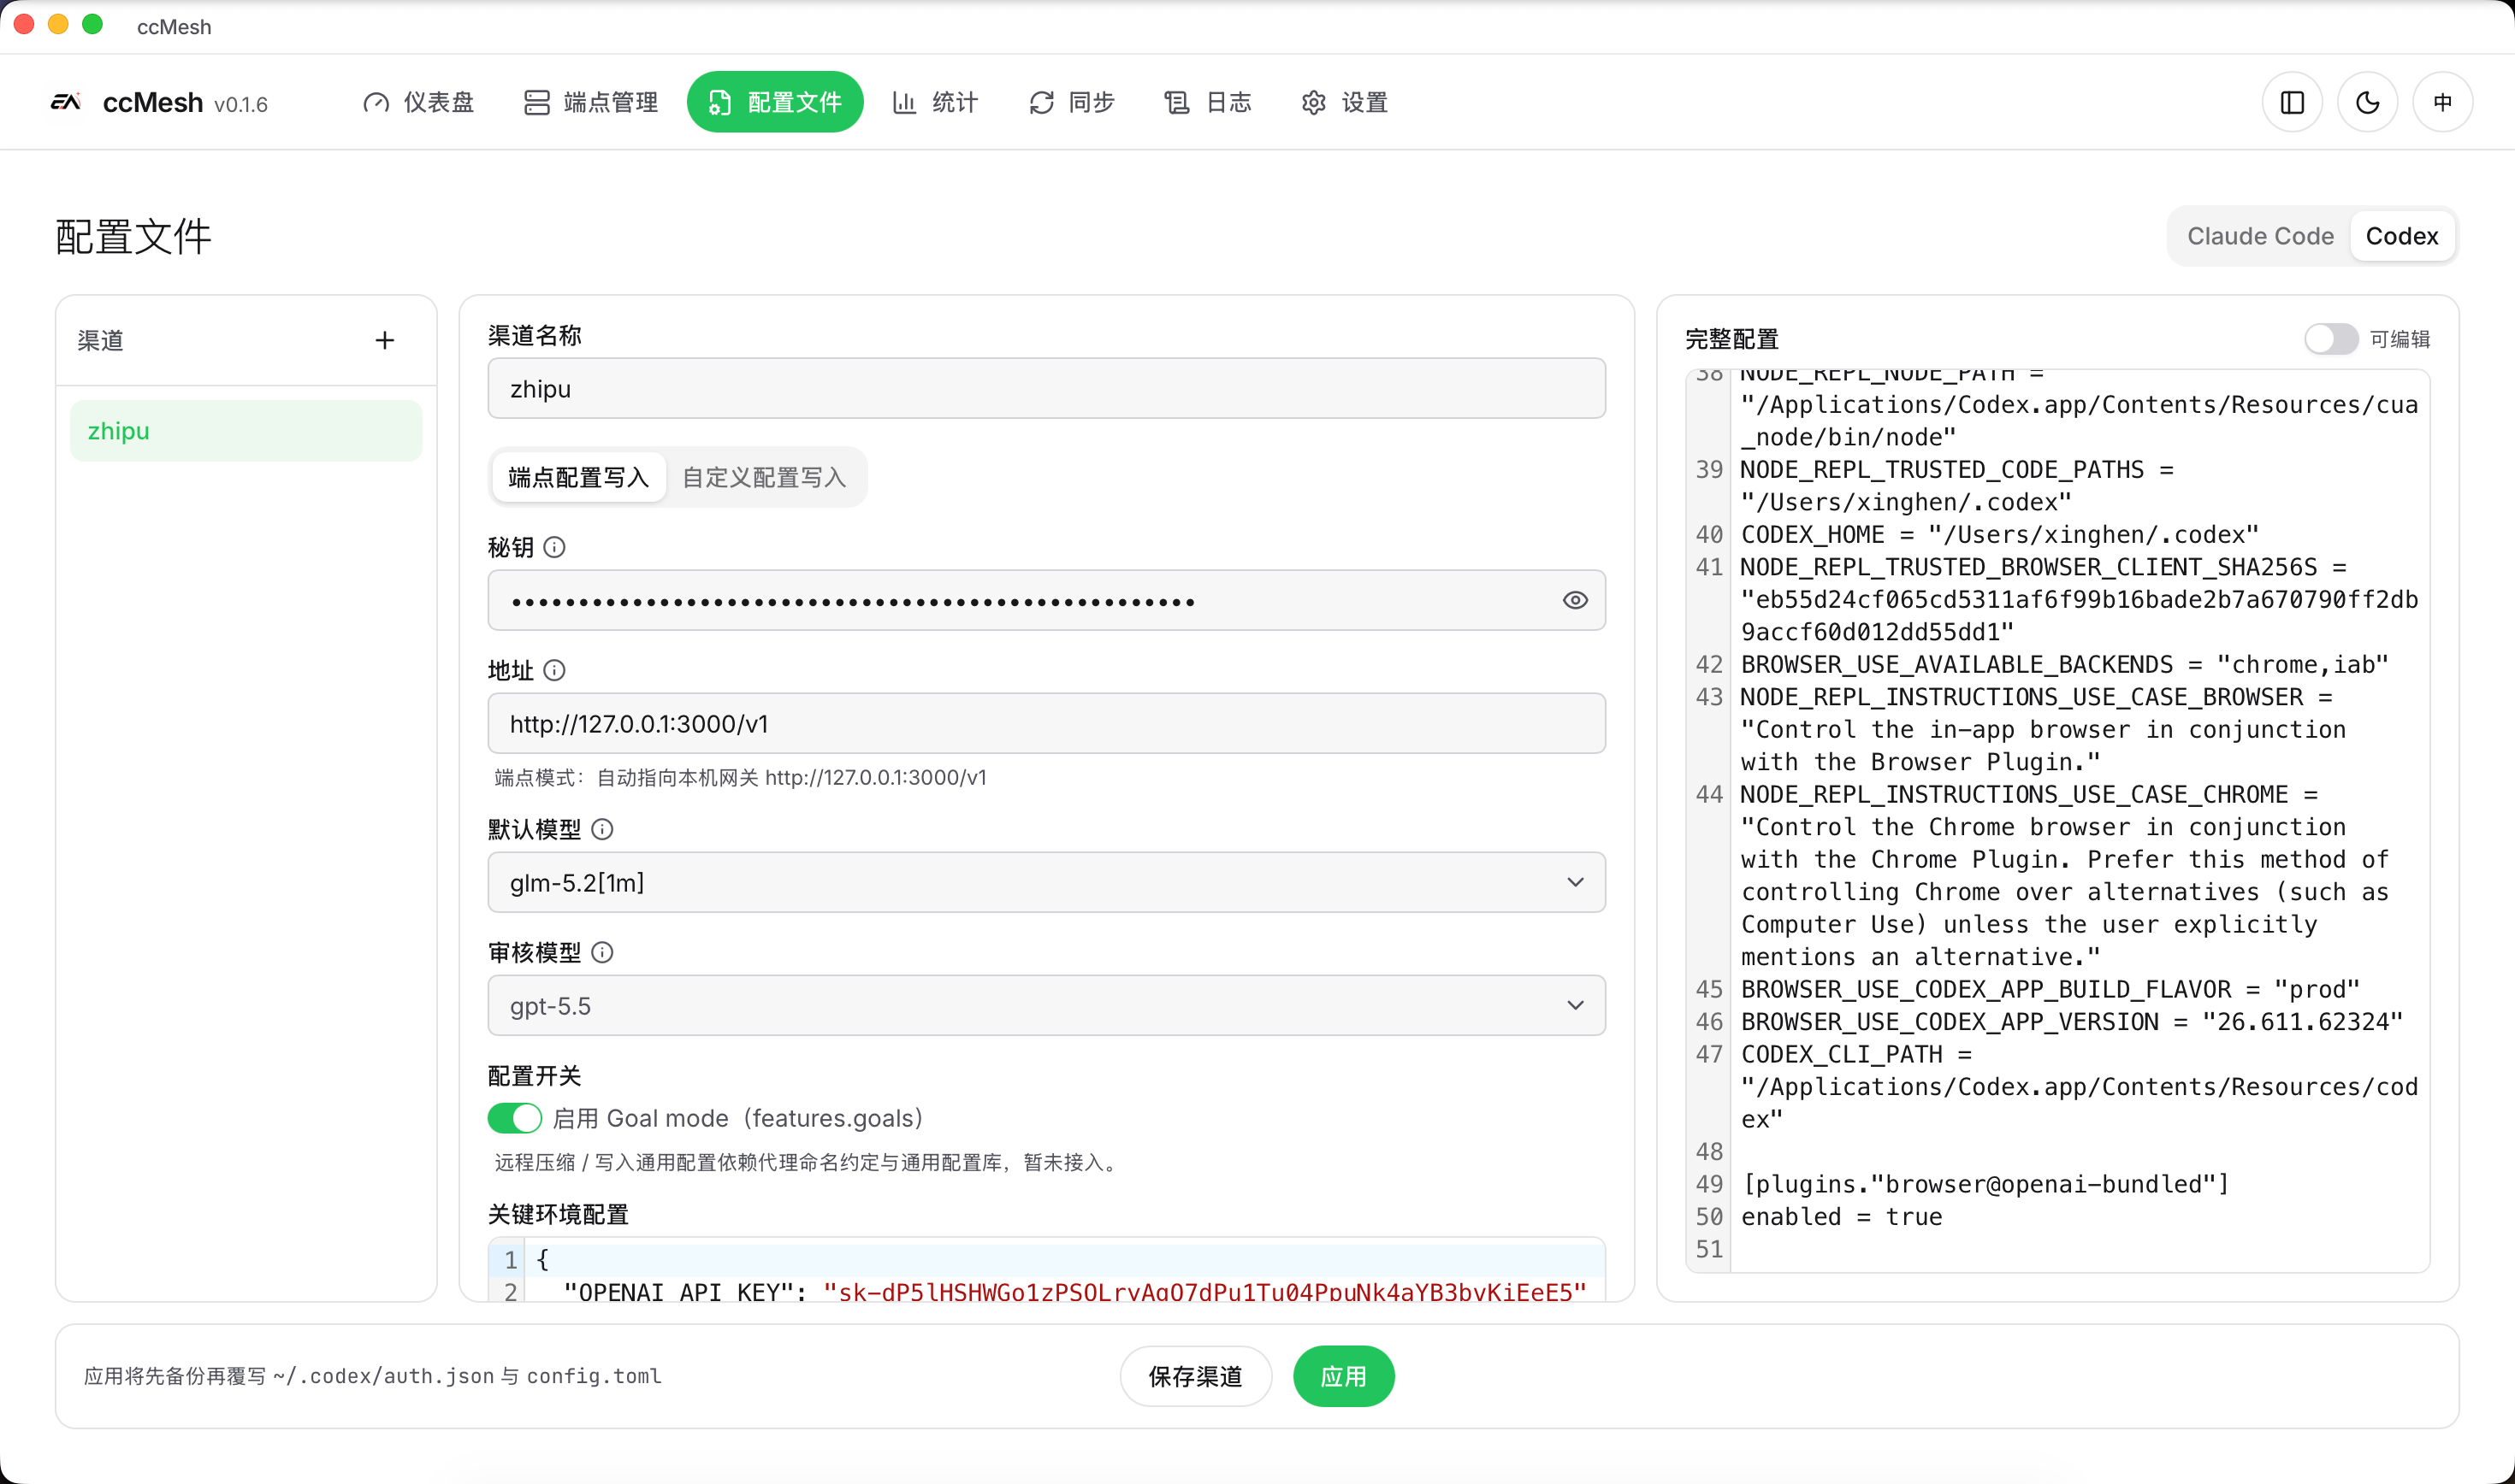Select the Codex configuration tab
The width and height of the screenshot is (2515, 1484).
point(2401,236)
